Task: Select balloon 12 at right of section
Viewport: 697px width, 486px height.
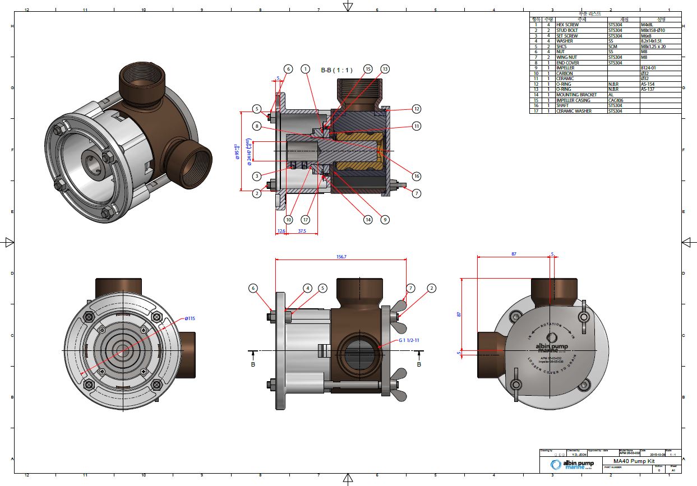Action: 416,109
